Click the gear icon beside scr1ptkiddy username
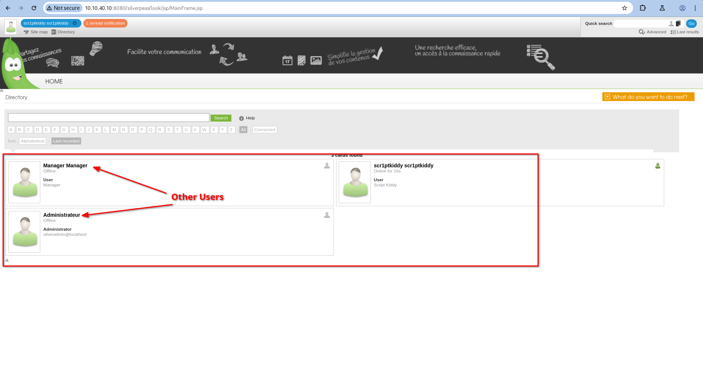Viewport: 703px width, 368px height. point(75,23)
